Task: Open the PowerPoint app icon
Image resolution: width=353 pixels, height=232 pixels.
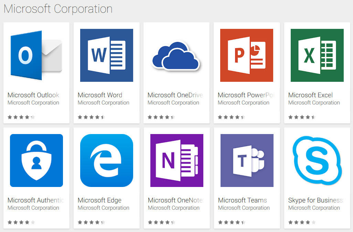Action: coord(246,55)
